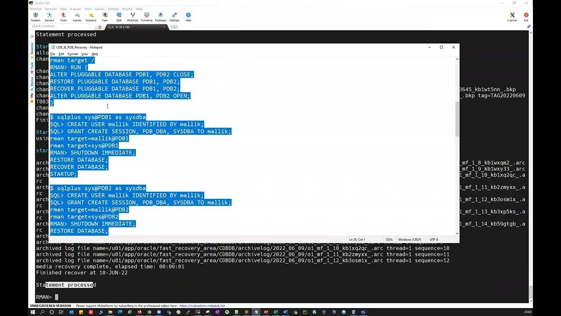Click the X server icon
This screenshot has width=561, height=316.
(512, 17)
